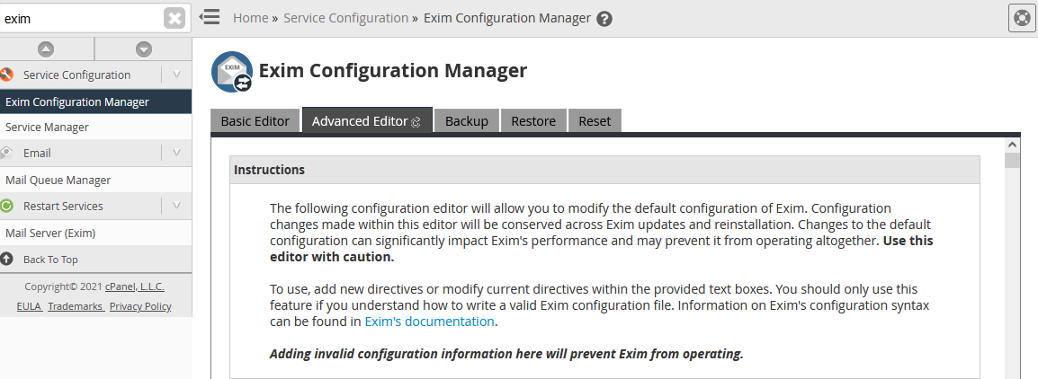The width and height of the screenshot is (1038, 379).
Task: Open the Reset tab
Action: coord(595,121)
